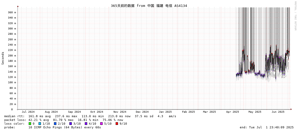This screenshot has width=298, height=131.
Task: Click the graph title mentioning AS4134
Action: pos(149,6)
